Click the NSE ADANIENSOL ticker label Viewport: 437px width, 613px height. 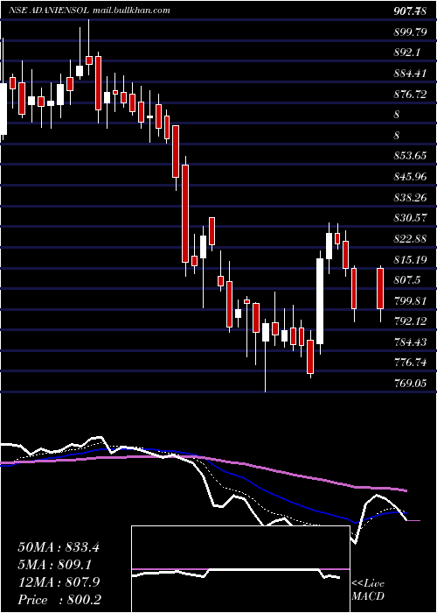click(x=50, y=10)
